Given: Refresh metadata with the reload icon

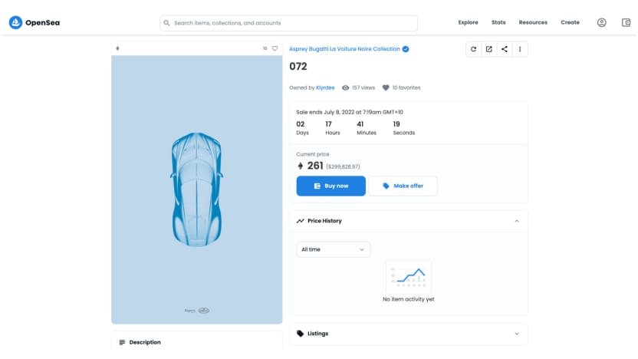Looking at the screenshot, I should point(473,49).
